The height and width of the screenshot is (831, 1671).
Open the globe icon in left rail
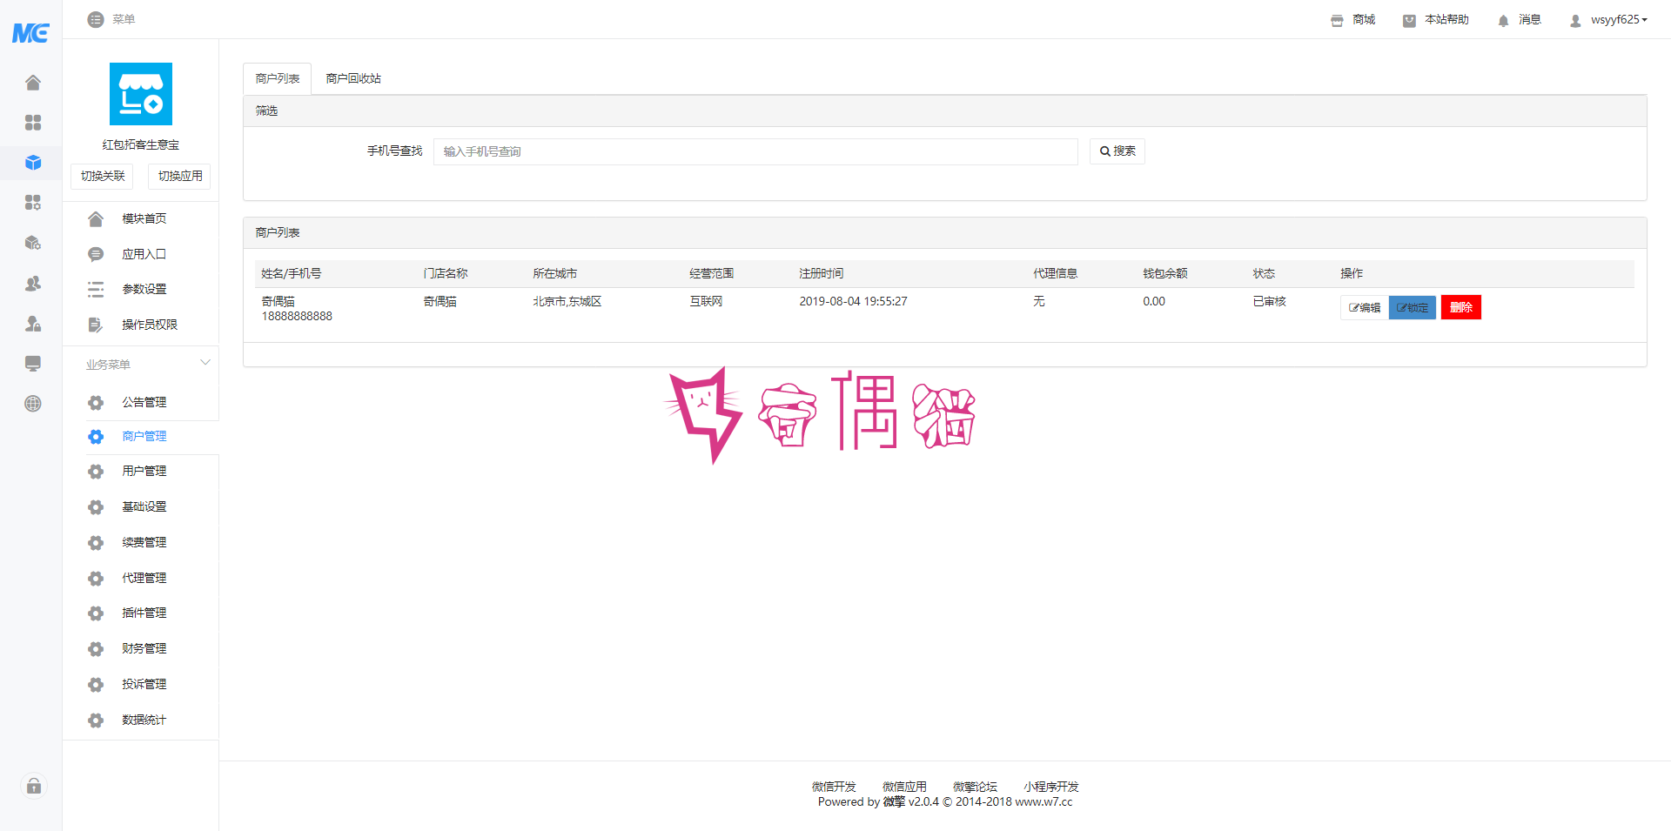33,404
